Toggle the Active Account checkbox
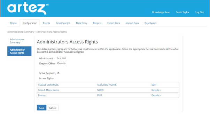The image size is (210, 125). tap(58, 73)
